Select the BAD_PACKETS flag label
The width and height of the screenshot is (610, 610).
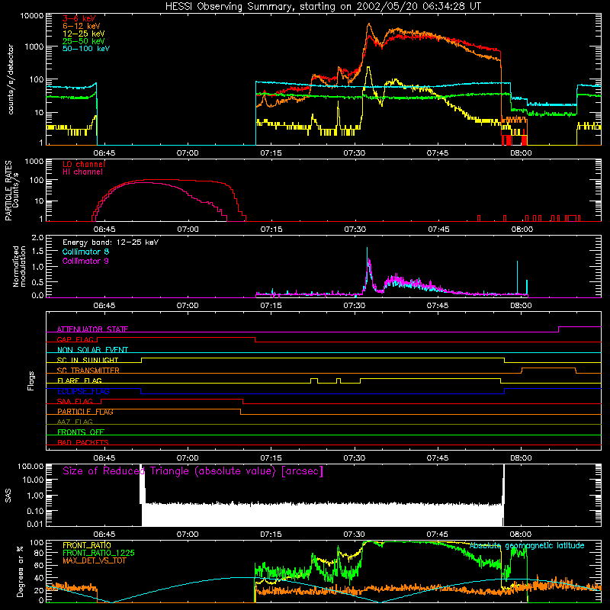coord(83,442)
